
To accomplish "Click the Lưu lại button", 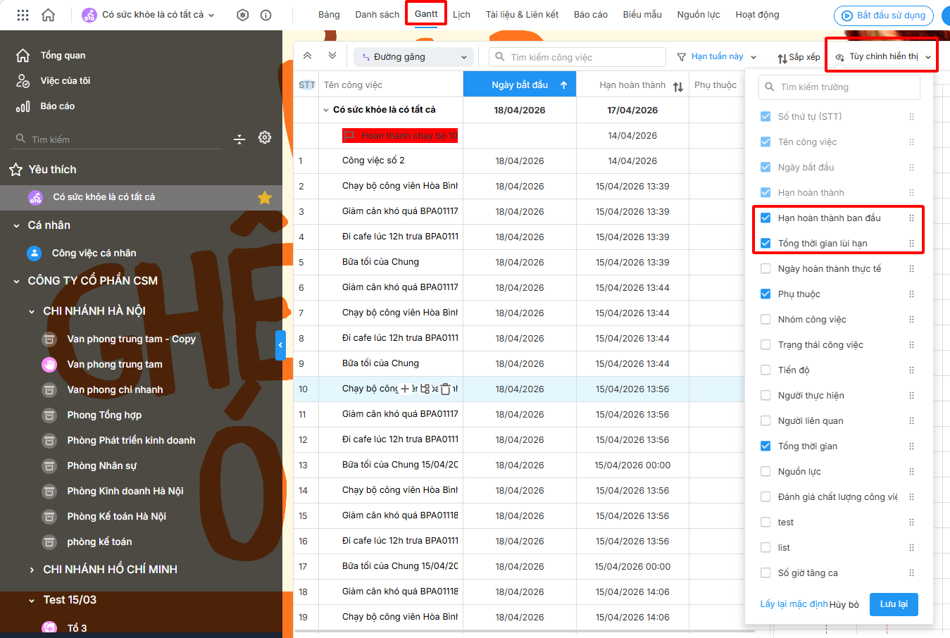I will coord(893,604).
